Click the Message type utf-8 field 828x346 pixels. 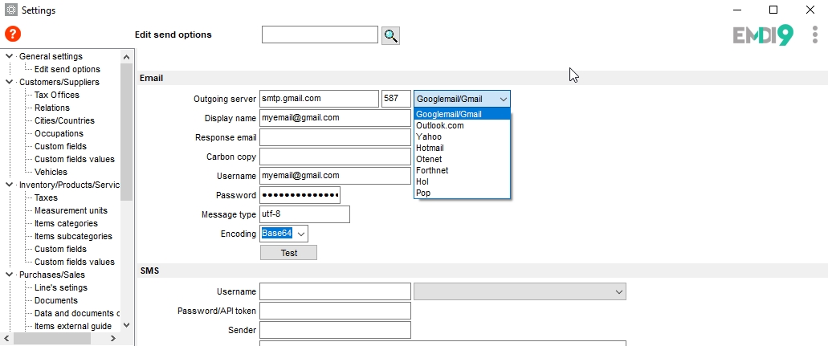[x=304, y=214]
